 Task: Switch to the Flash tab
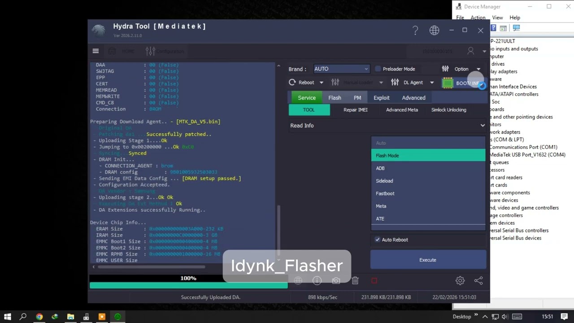[335, 98]
